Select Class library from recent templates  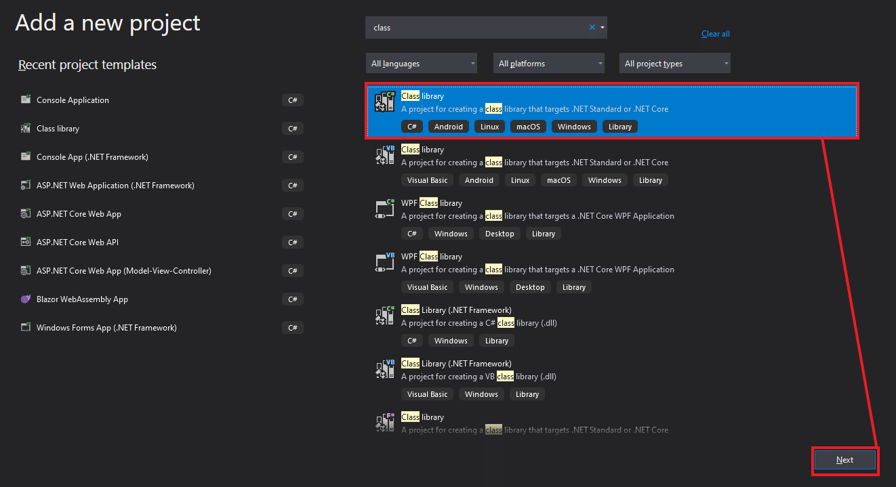[x=58, y=128]
